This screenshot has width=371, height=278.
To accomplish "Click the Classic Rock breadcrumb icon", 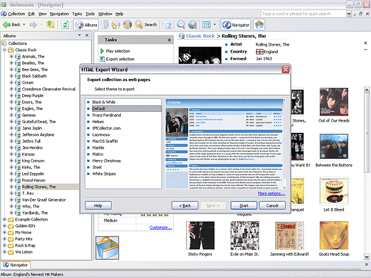I will click(x=182, y=36).
